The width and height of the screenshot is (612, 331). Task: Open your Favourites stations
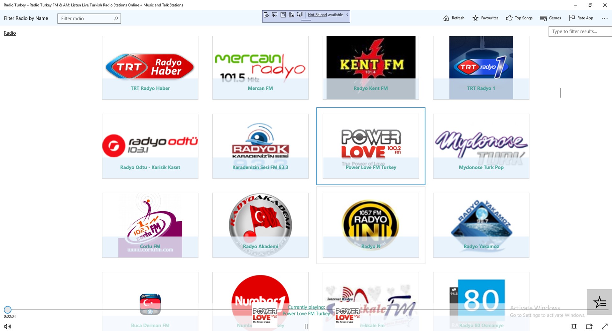[485, 18]
